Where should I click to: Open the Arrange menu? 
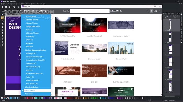pos(13,4)
